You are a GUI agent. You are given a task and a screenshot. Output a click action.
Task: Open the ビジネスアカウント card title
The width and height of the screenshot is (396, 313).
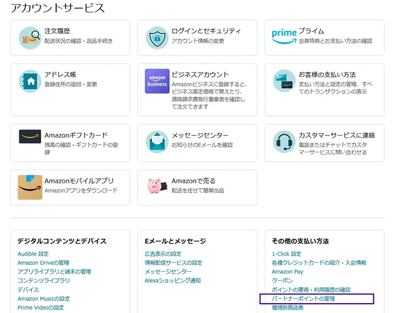(x=200, y=74)
